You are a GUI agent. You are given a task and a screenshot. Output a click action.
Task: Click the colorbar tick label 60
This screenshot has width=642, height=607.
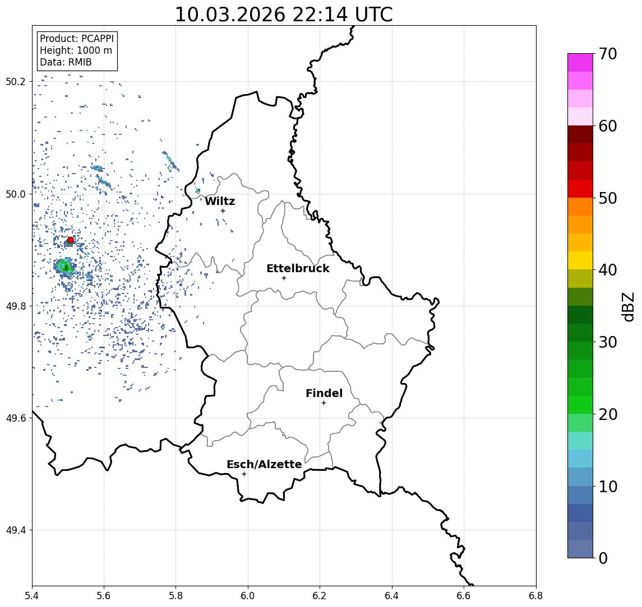(x=607, y=127)
